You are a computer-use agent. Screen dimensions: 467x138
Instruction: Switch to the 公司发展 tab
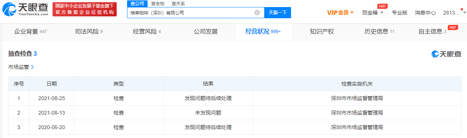(206, 32)
